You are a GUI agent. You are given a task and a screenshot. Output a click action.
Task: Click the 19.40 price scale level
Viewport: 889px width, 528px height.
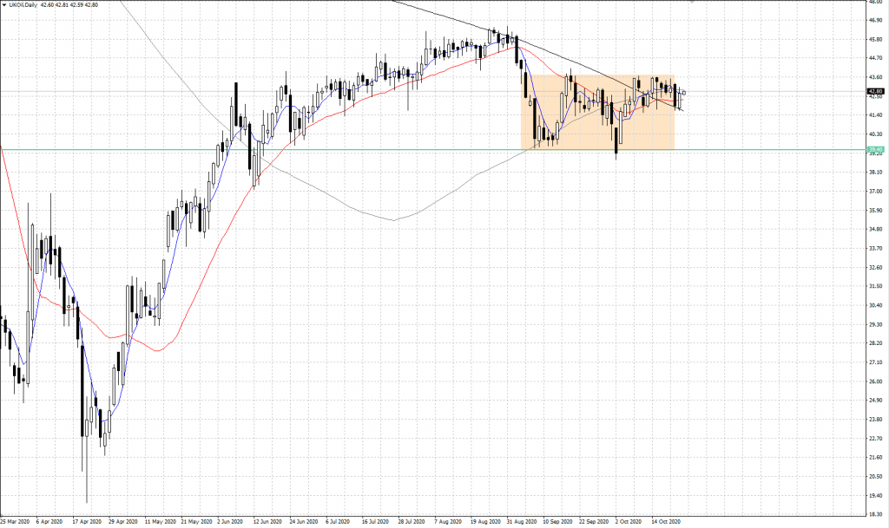pyautogui.click(x=875, y=495)
